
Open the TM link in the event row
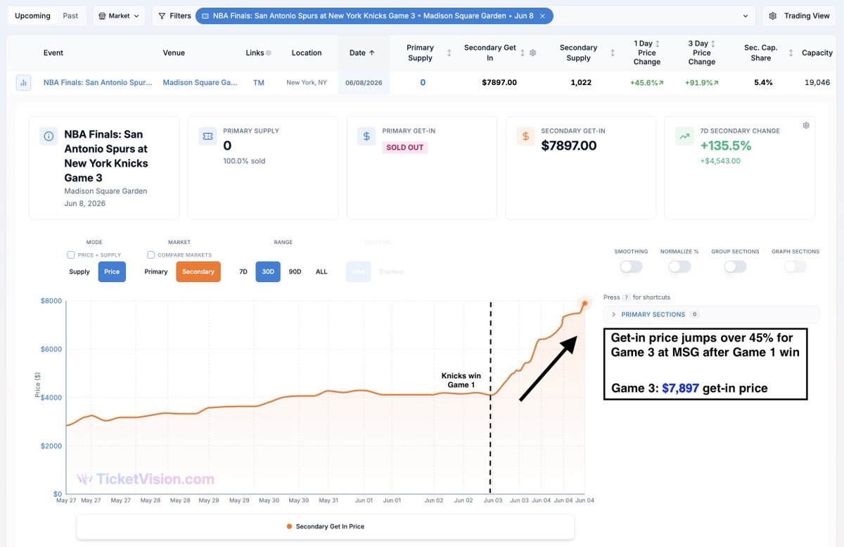pos(259,82)
